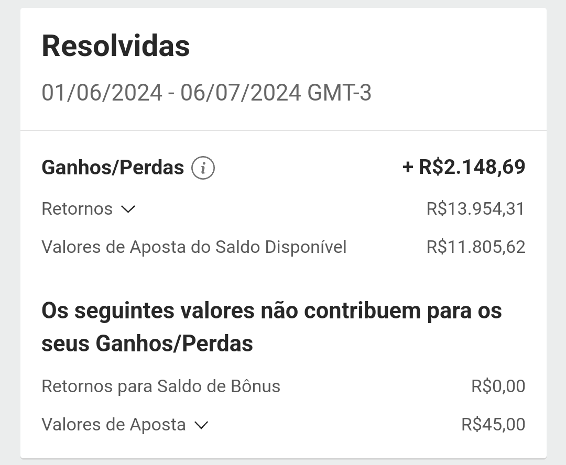Viewport: 566px width, 465px height.
Task: Click the R$45,00 bet value
Action: (494, 425)
